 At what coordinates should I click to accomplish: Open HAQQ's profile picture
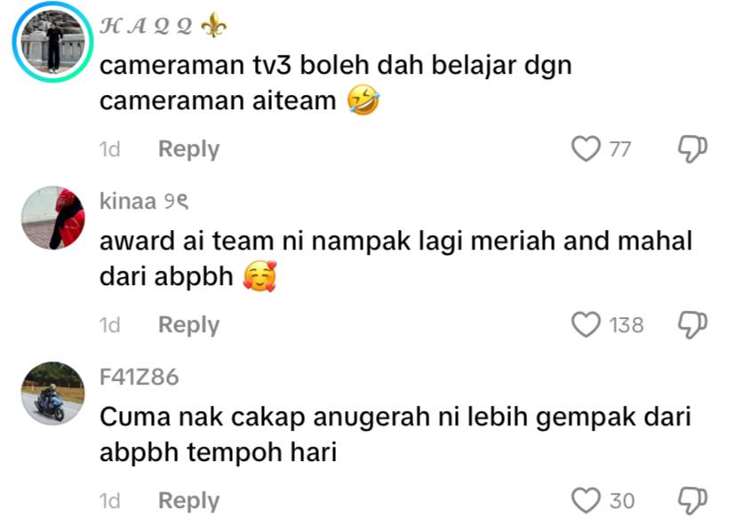[x=53, y=42]
